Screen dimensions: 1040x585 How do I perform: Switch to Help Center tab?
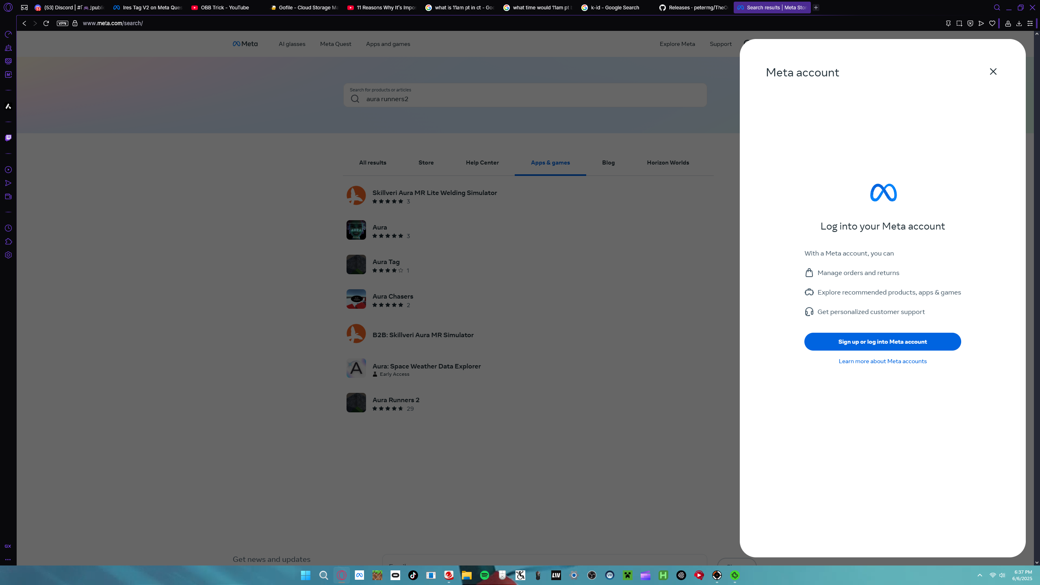tap(482, 162)
